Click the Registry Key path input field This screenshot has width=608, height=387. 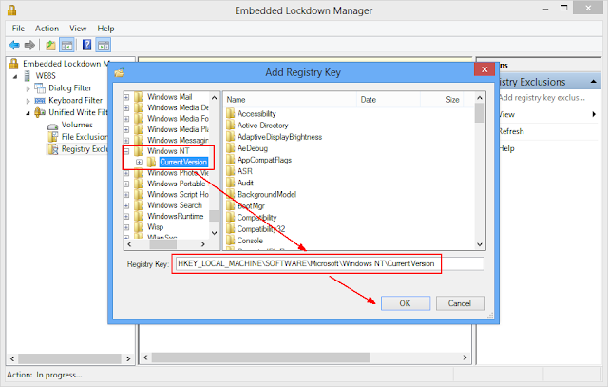[330, 263]
